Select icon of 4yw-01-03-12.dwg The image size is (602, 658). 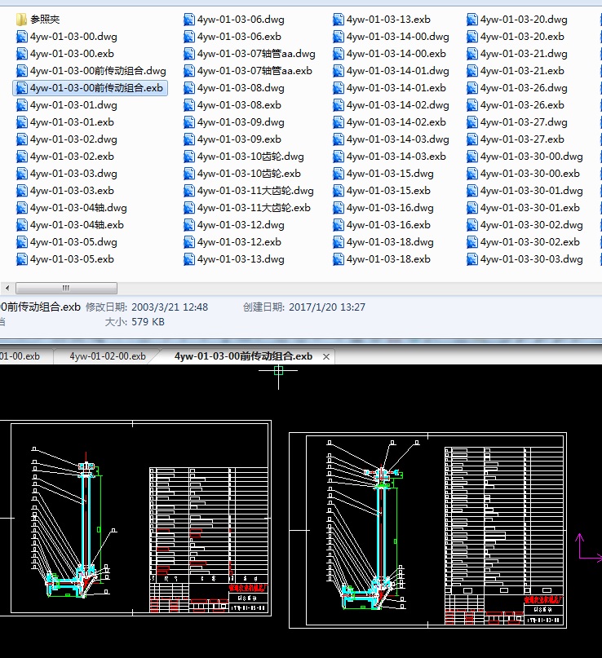189,225
